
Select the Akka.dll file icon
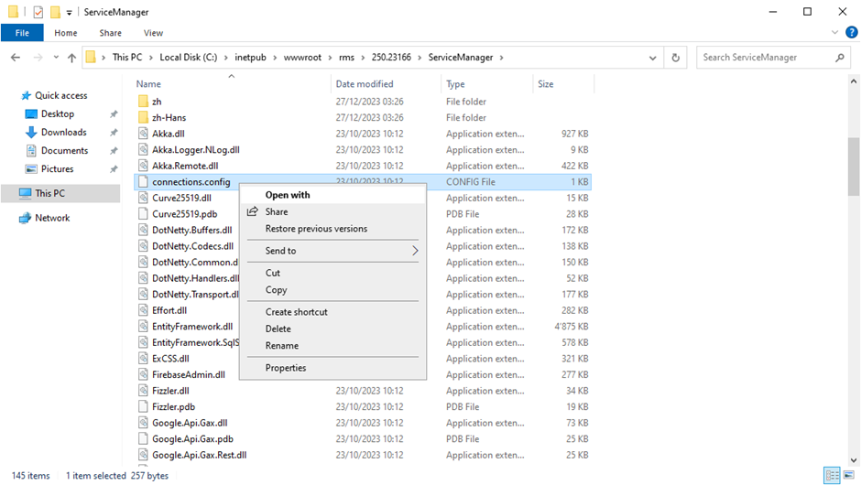(143, 134)
